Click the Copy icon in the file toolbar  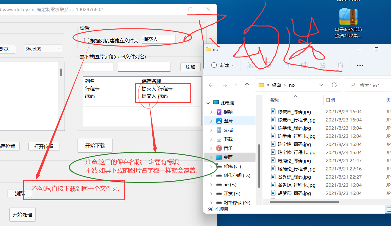click(268, 65)
